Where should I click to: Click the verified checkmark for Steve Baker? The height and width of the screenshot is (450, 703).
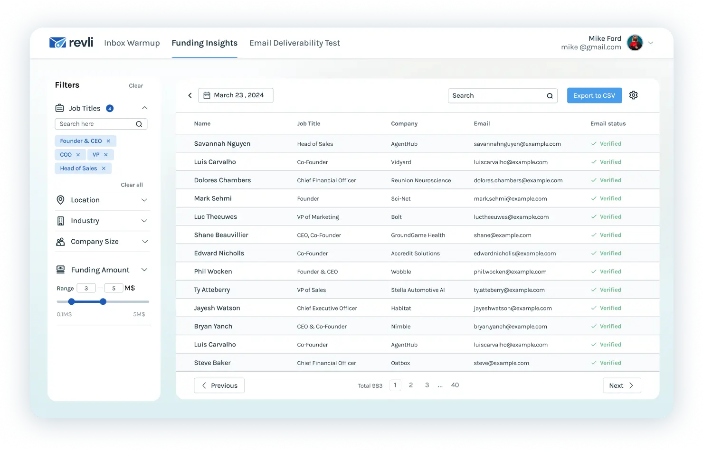(594, 363)
